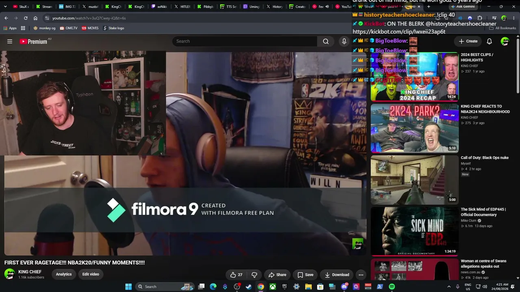Viewport: 520px width, 292px height.
Task: Open the 2024 BEST CLIPS thumbnail
Action: point(414,77)
